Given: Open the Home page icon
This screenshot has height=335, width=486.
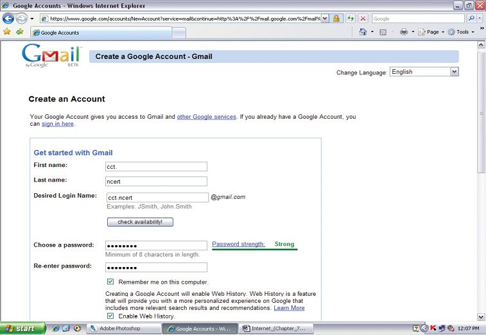Looking at the screenshot, I should [363, 31].
